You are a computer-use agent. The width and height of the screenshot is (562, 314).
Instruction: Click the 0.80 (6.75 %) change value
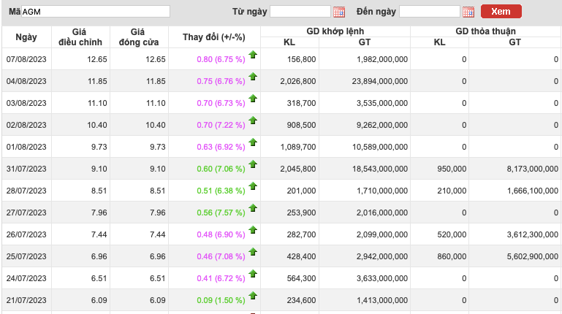click(221, 59)
